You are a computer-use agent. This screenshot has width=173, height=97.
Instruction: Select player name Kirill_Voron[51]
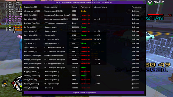click(x=30, y=15)
